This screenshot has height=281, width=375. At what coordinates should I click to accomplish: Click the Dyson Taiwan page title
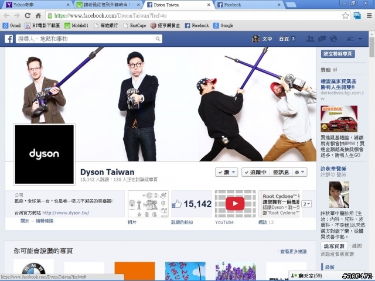tap(107, 172)
